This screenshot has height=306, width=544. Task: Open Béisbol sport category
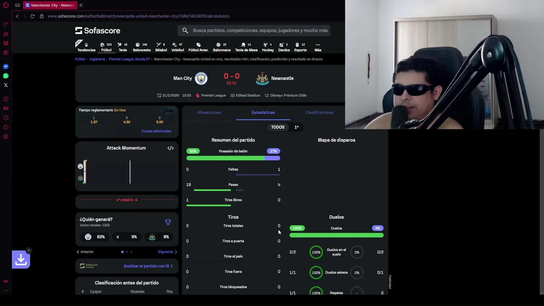pyautogui.click(x=161, y=47)
